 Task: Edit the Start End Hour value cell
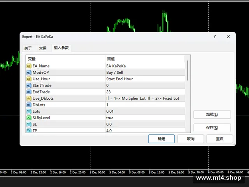(x=145, y=79)
